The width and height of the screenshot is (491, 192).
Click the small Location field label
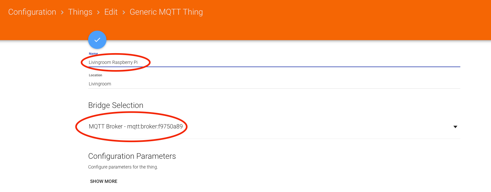(x=95, y=75)
